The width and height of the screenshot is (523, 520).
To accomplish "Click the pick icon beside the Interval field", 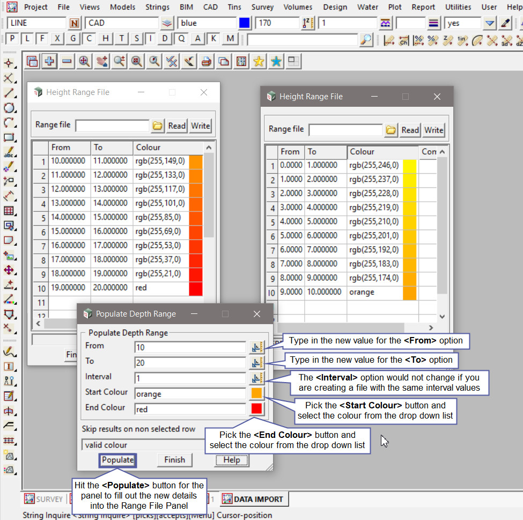I will click(257, 378).
